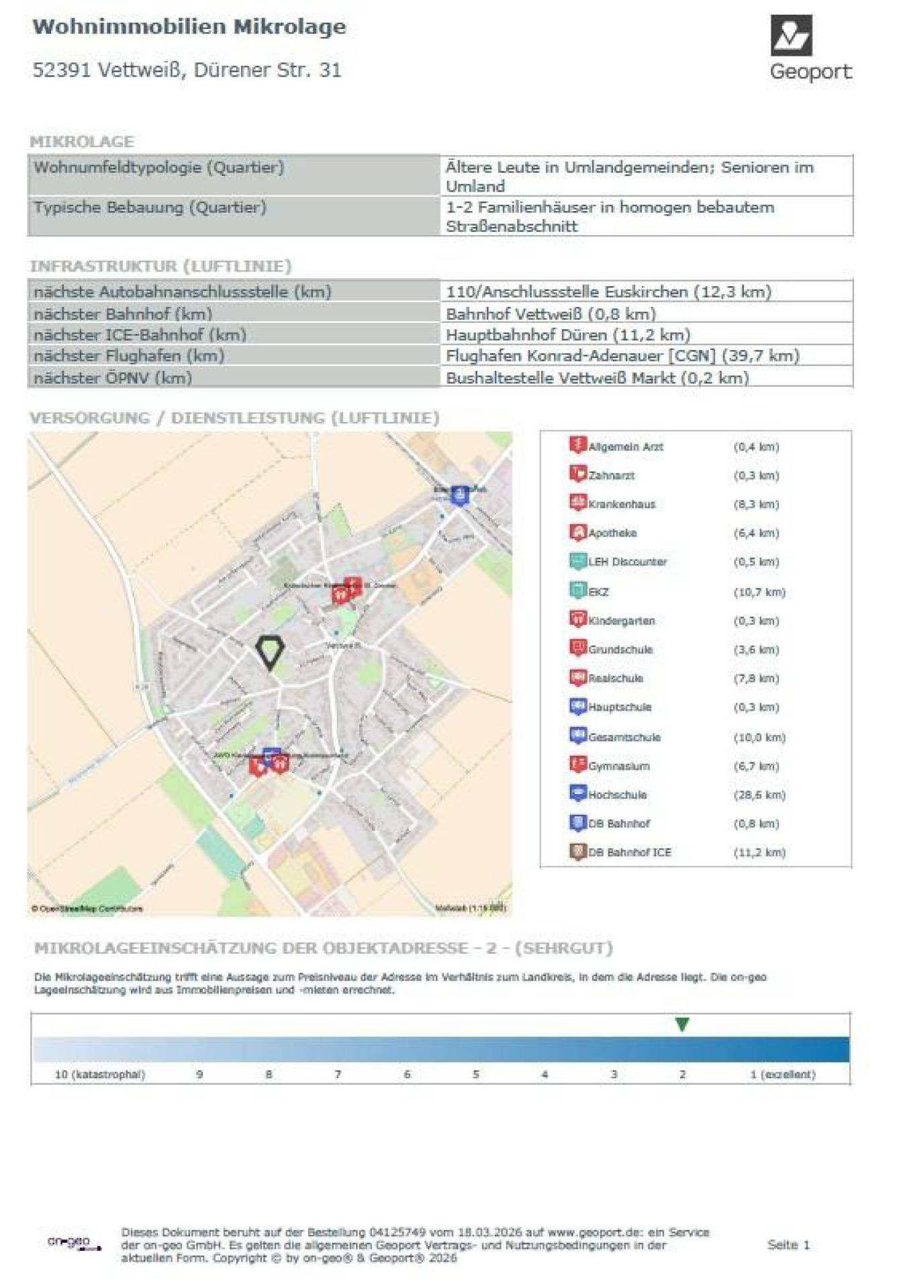899x1281 pixels.
Task: Select the Realschule legend icon
Action: point(578,677)
